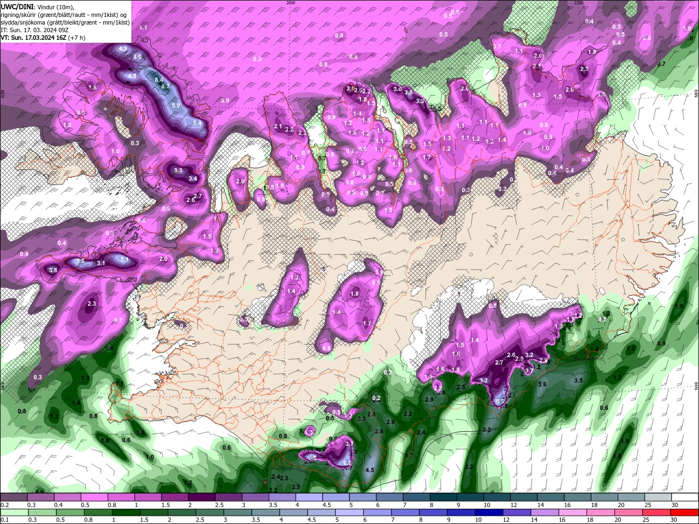699x524 pixels.
Task: Select the 5.4 precipitation value on the map
Action: pyautogui.click(x=197, y=123)
